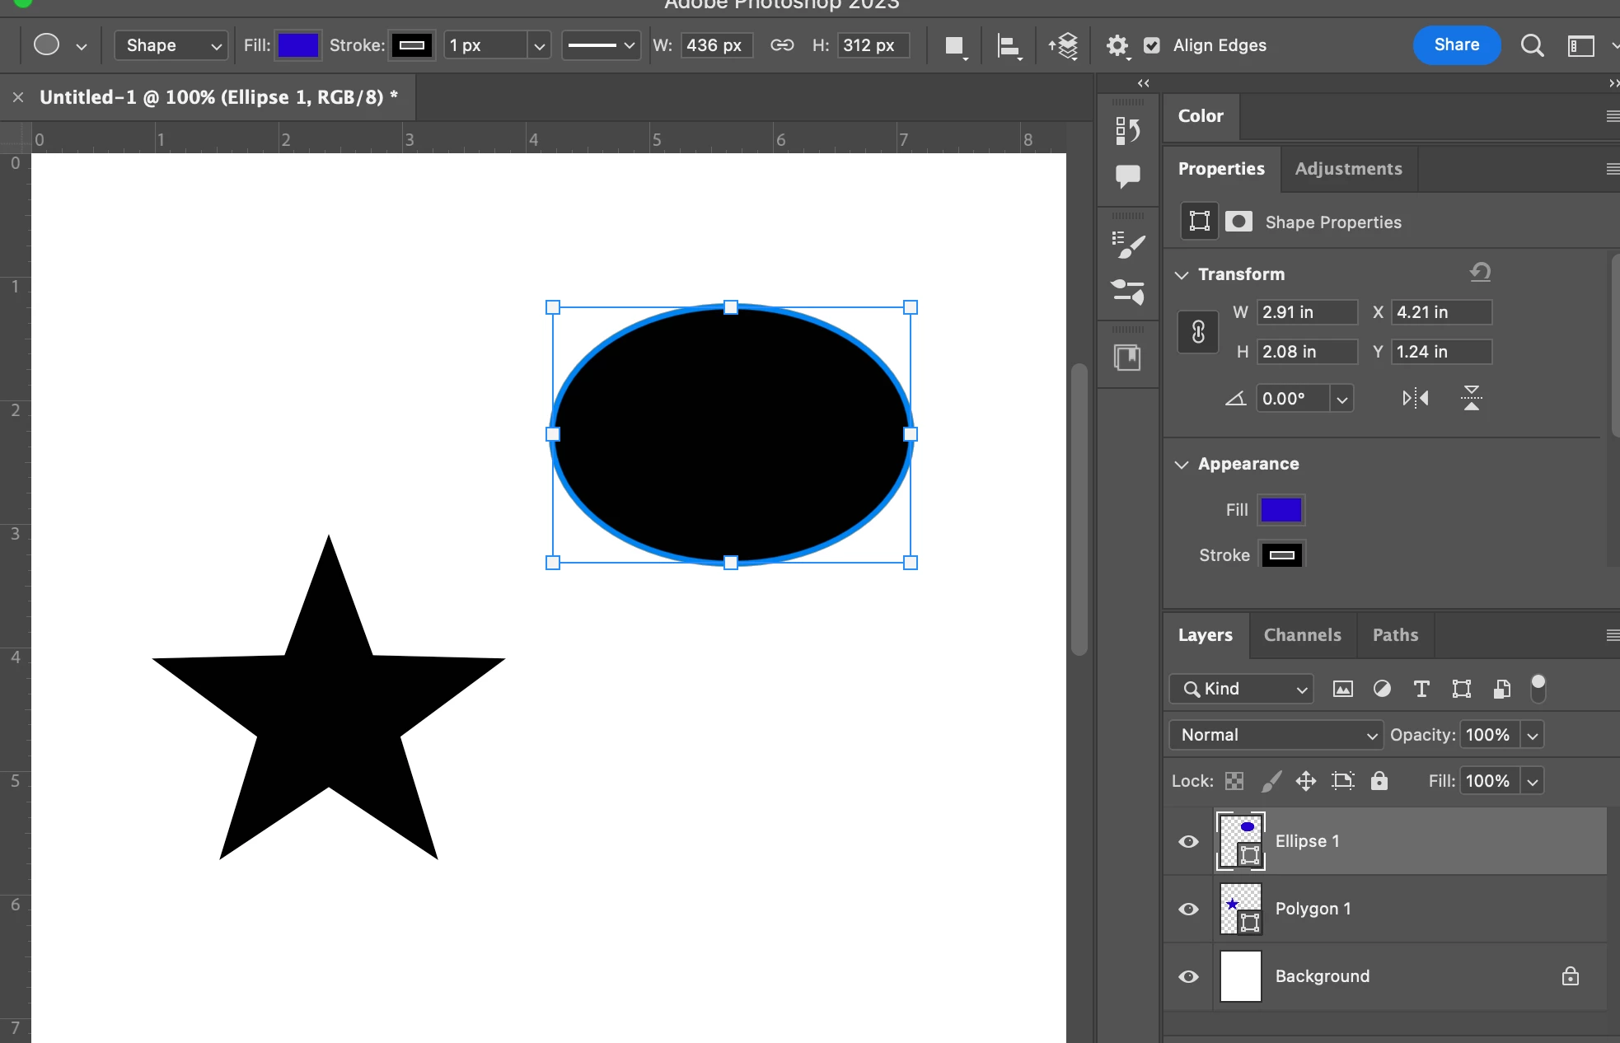Screen dimensions: 1620x1043
Task: Click the path alignment icon in options bar
Action: pos(1009,46)
